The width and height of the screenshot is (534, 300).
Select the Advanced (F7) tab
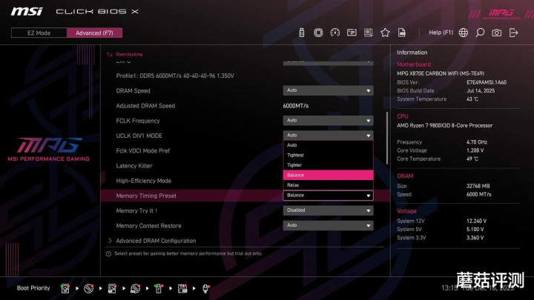(94, 33)
